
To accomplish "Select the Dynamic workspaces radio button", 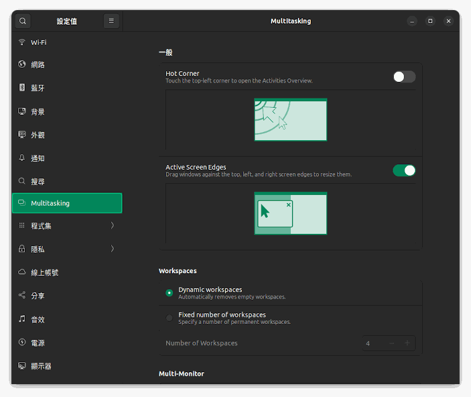I will [x=170, y=293].
